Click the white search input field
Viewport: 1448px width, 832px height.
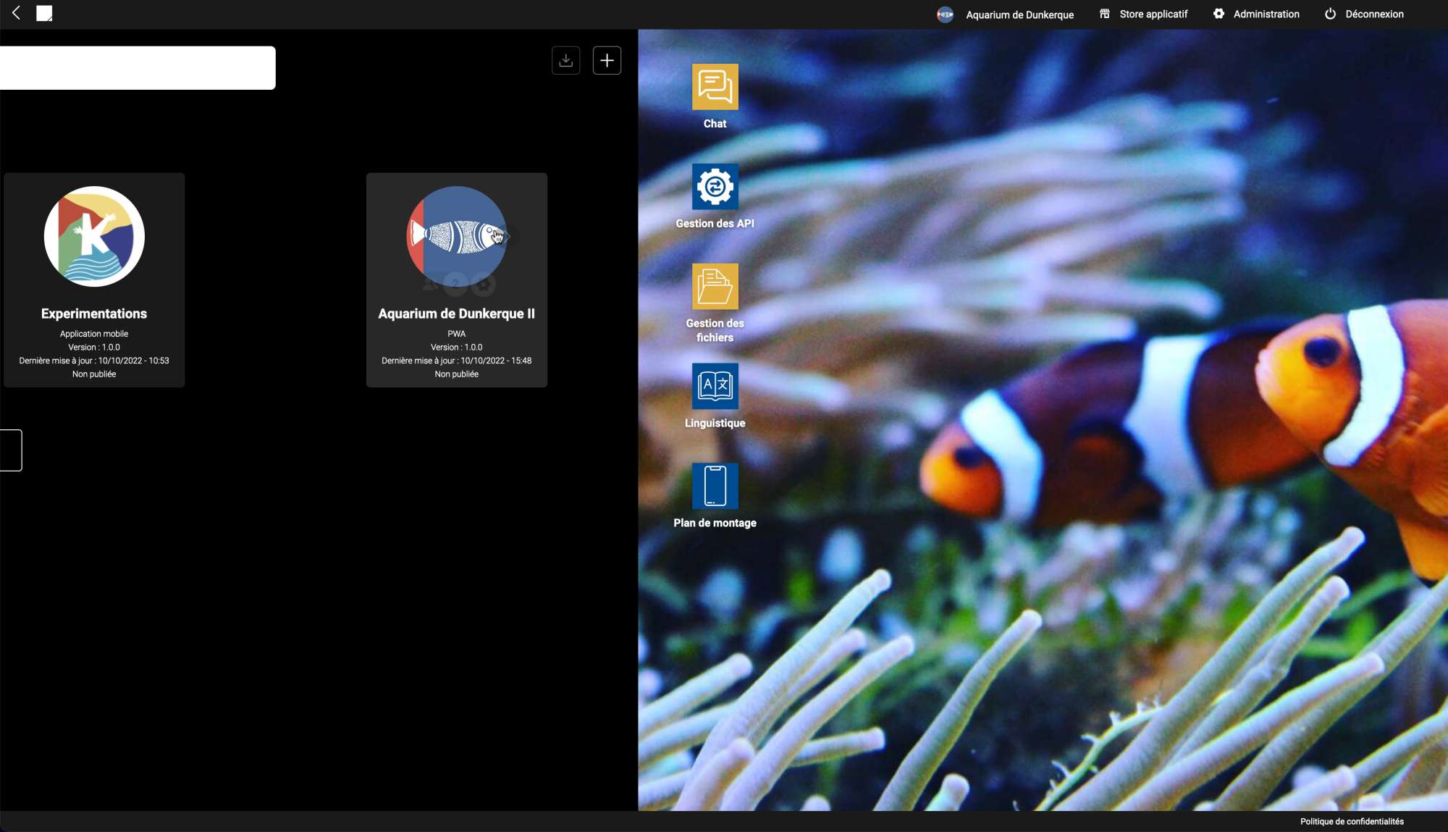click(138, 68)
